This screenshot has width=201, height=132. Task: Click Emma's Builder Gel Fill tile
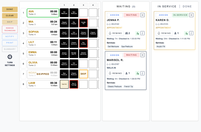coord(74,54)
